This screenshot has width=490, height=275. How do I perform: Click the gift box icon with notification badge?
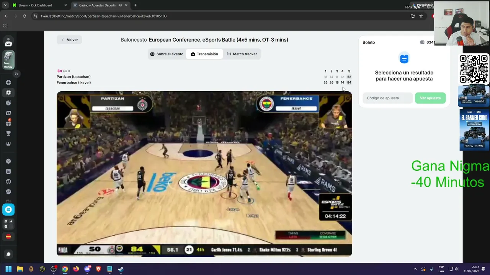[x=8, y=123]
